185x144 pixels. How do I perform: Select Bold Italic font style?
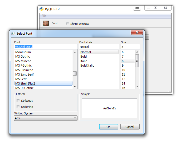point(87,66)
